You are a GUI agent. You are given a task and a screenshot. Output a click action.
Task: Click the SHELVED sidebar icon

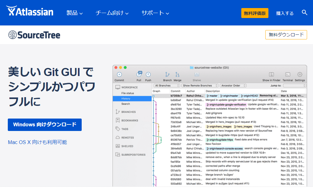click(118, 146)
